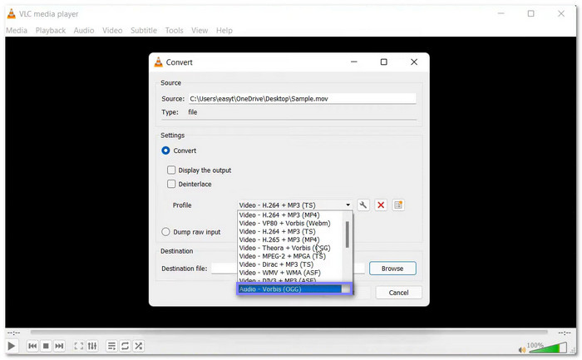582x360 pixels.
Task: Enable Display the output checkbox
Action: click(171, 170)
